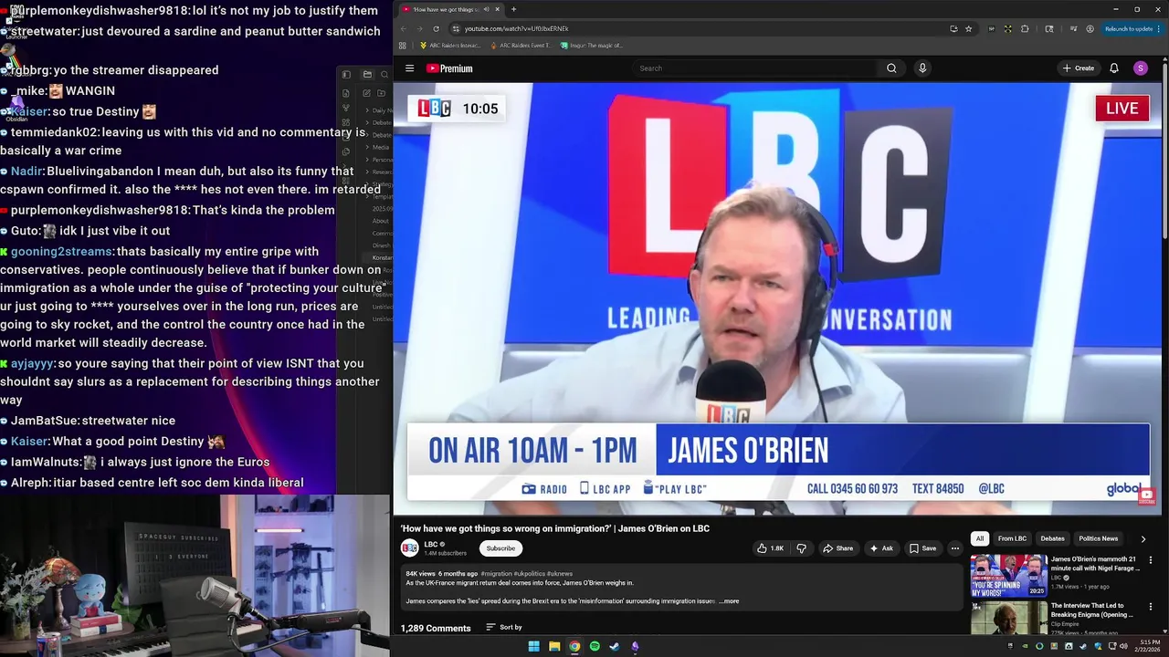Open Spotify from the taskbar
1169x657 pixels.
coord(595,646)
